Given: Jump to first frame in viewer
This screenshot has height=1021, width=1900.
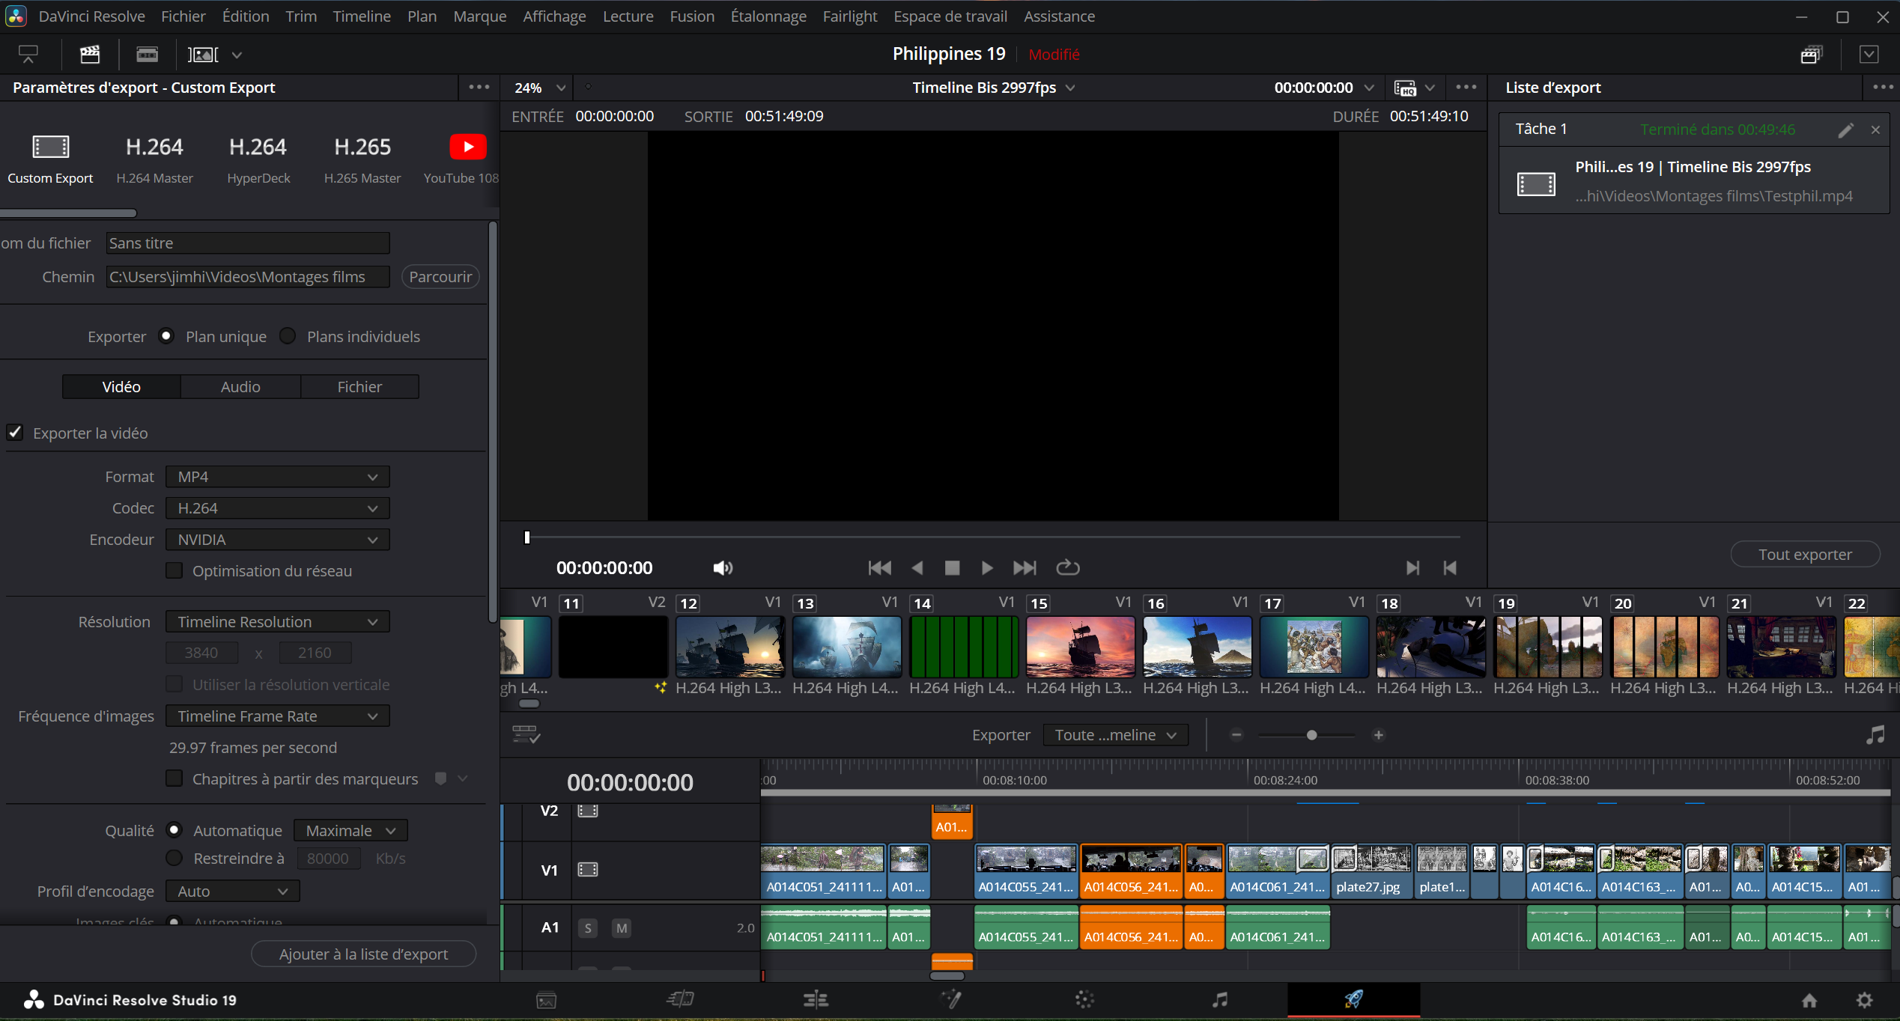Looking at the screenshot, I should tap(879, 568).
